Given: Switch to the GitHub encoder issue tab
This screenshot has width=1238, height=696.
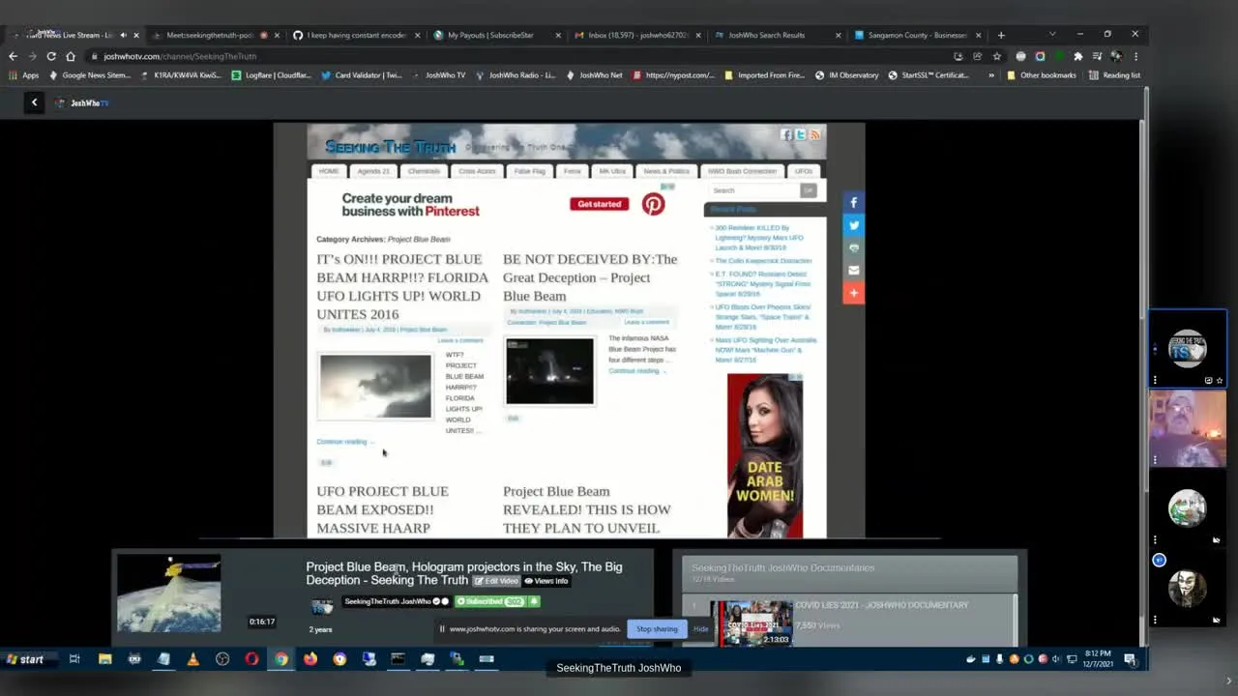Looking at the screenshot, I should coord(356,35).
